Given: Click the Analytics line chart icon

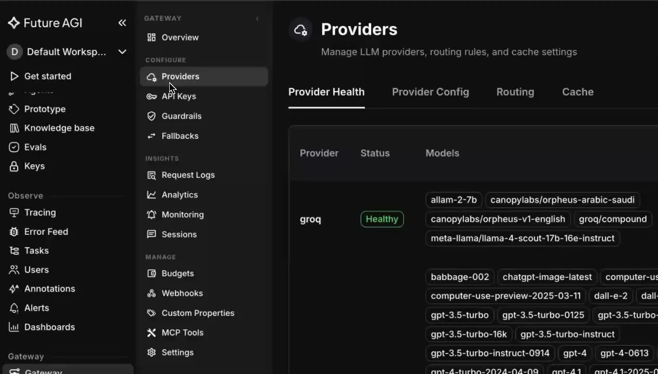Looking at the screenshot, I should click(x=152, y=195).
